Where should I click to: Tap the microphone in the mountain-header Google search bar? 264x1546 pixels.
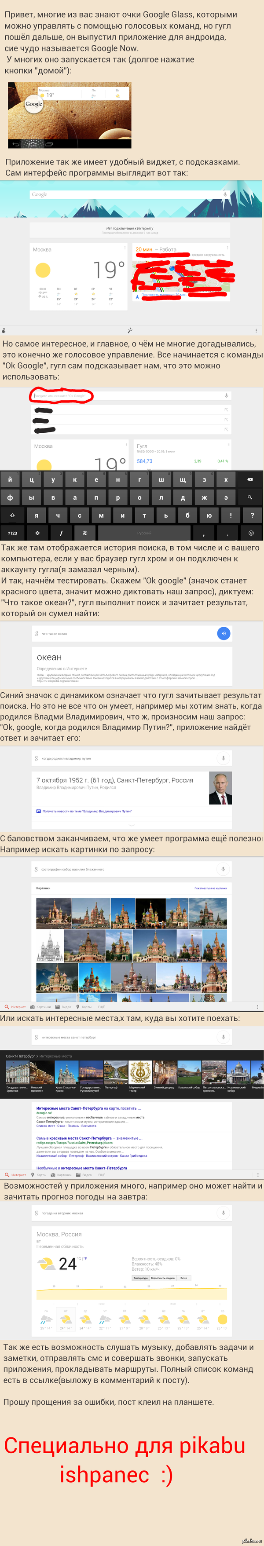tap(225, 194)
